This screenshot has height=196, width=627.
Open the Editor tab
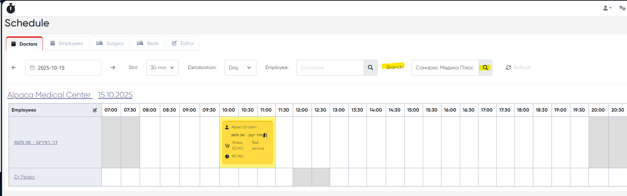click(x=183, y=44)
